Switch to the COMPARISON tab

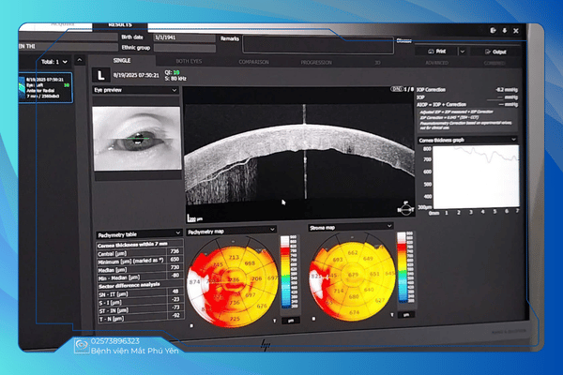(x=253, y=62)
